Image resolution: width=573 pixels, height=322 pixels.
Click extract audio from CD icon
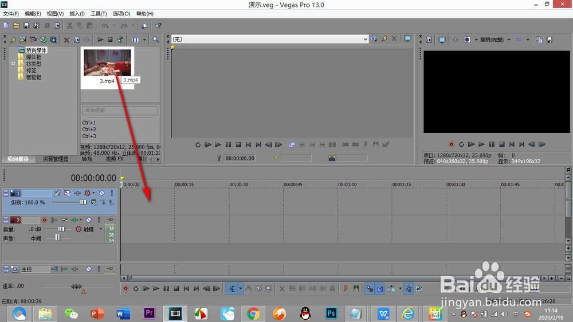[43, 40]
